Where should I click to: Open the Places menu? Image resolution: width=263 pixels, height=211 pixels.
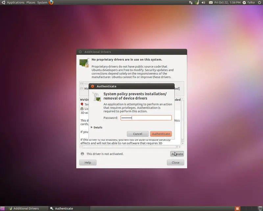pyautogui.click(x=31, y=2)
